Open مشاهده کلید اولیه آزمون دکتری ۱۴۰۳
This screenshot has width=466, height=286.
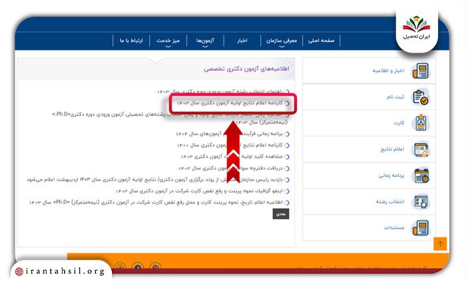coord(232,156)
